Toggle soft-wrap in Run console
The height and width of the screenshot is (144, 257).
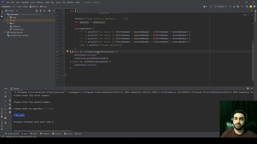point(10,100)
